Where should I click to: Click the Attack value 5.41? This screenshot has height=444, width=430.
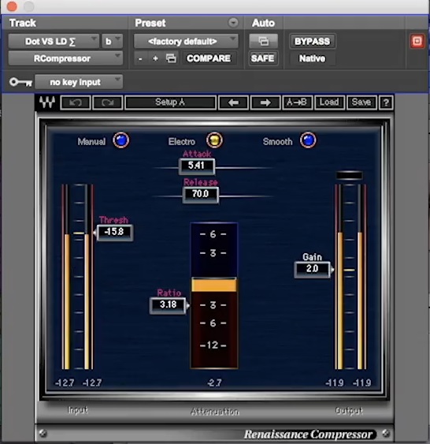coord(197,166)
